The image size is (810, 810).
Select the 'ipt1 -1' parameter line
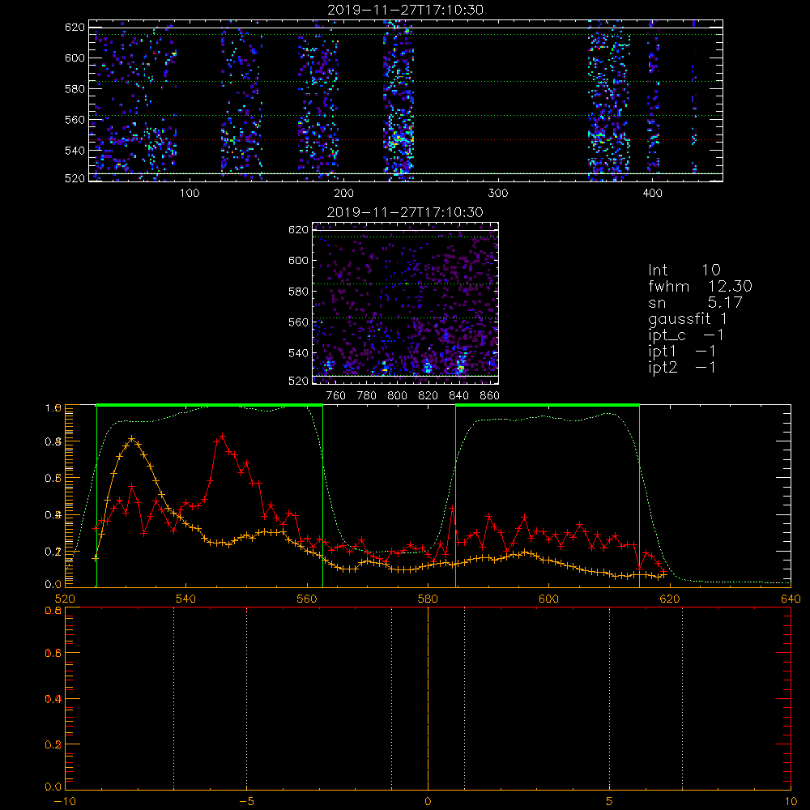682,352
